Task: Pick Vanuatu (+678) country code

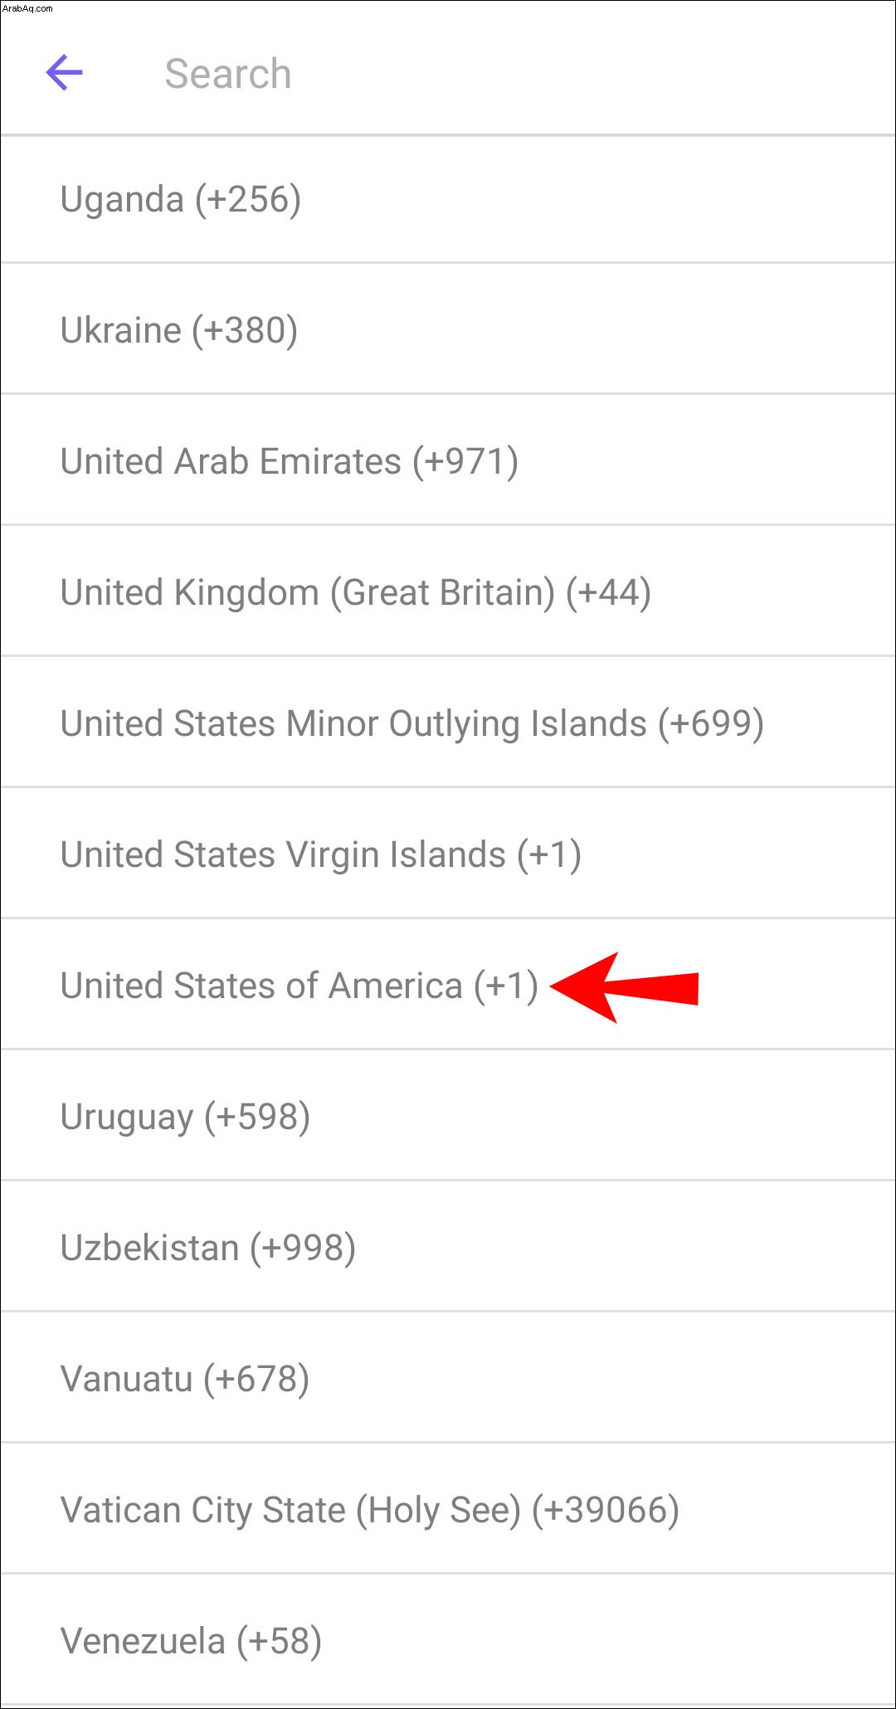Action: [x=448, y=1378]
